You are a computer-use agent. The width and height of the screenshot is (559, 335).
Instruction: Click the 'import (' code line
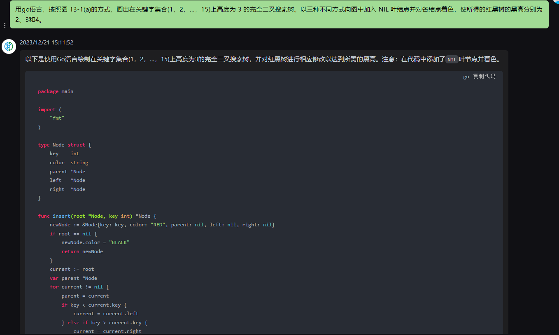[49, 109]
